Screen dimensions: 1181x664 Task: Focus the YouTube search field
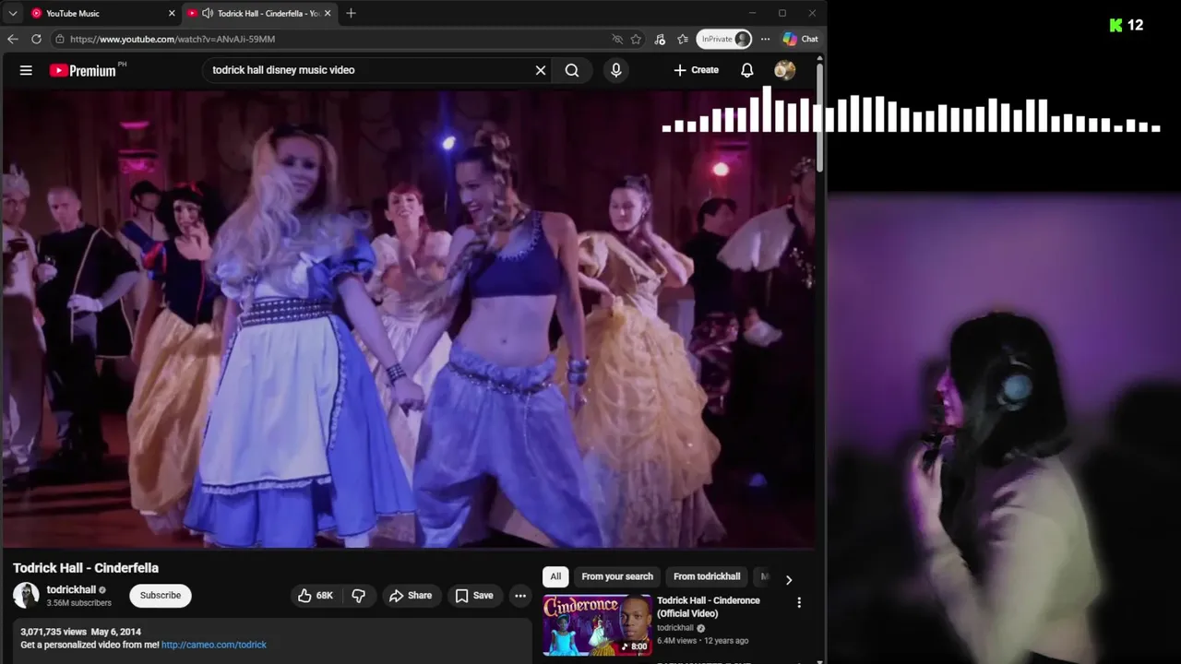coord(369,70)
